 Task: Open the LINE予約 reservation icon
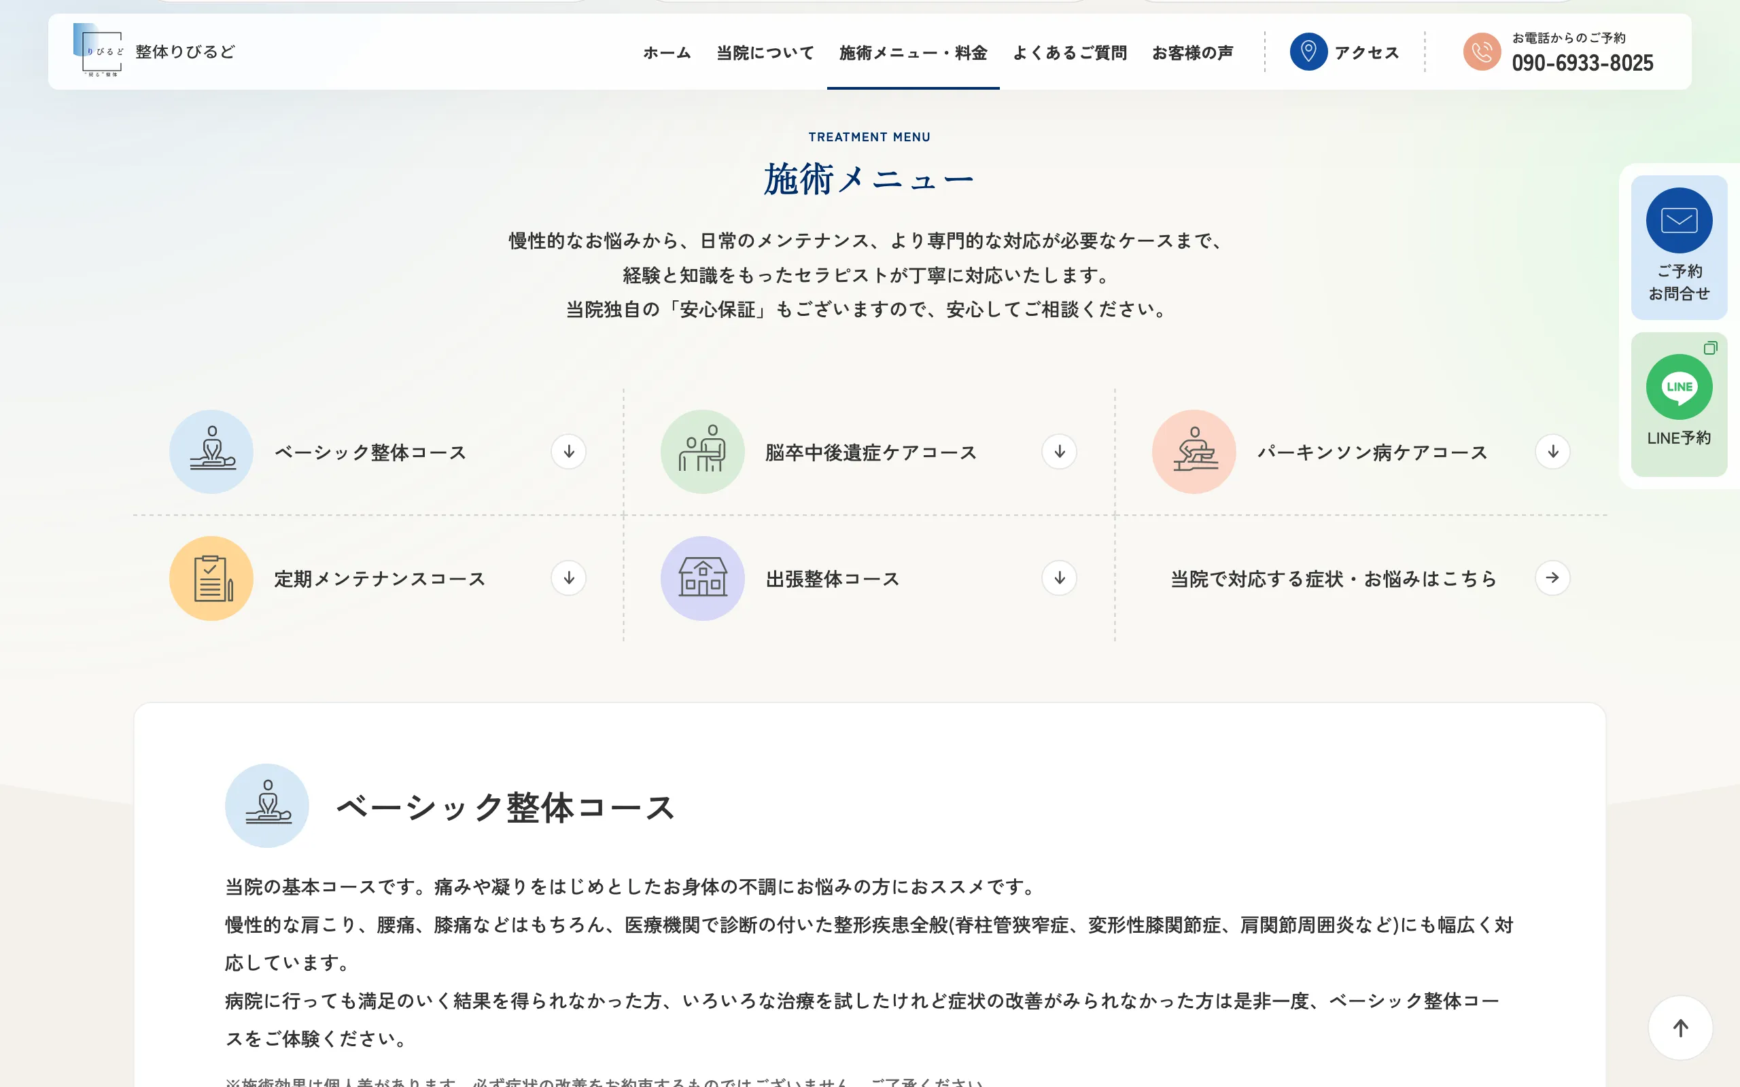[1680, 387]
